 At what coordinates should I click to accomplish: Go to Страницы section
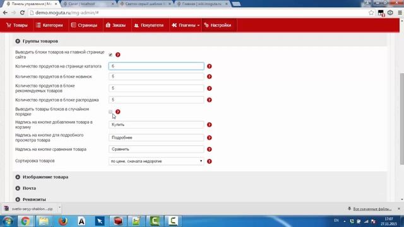85,25
